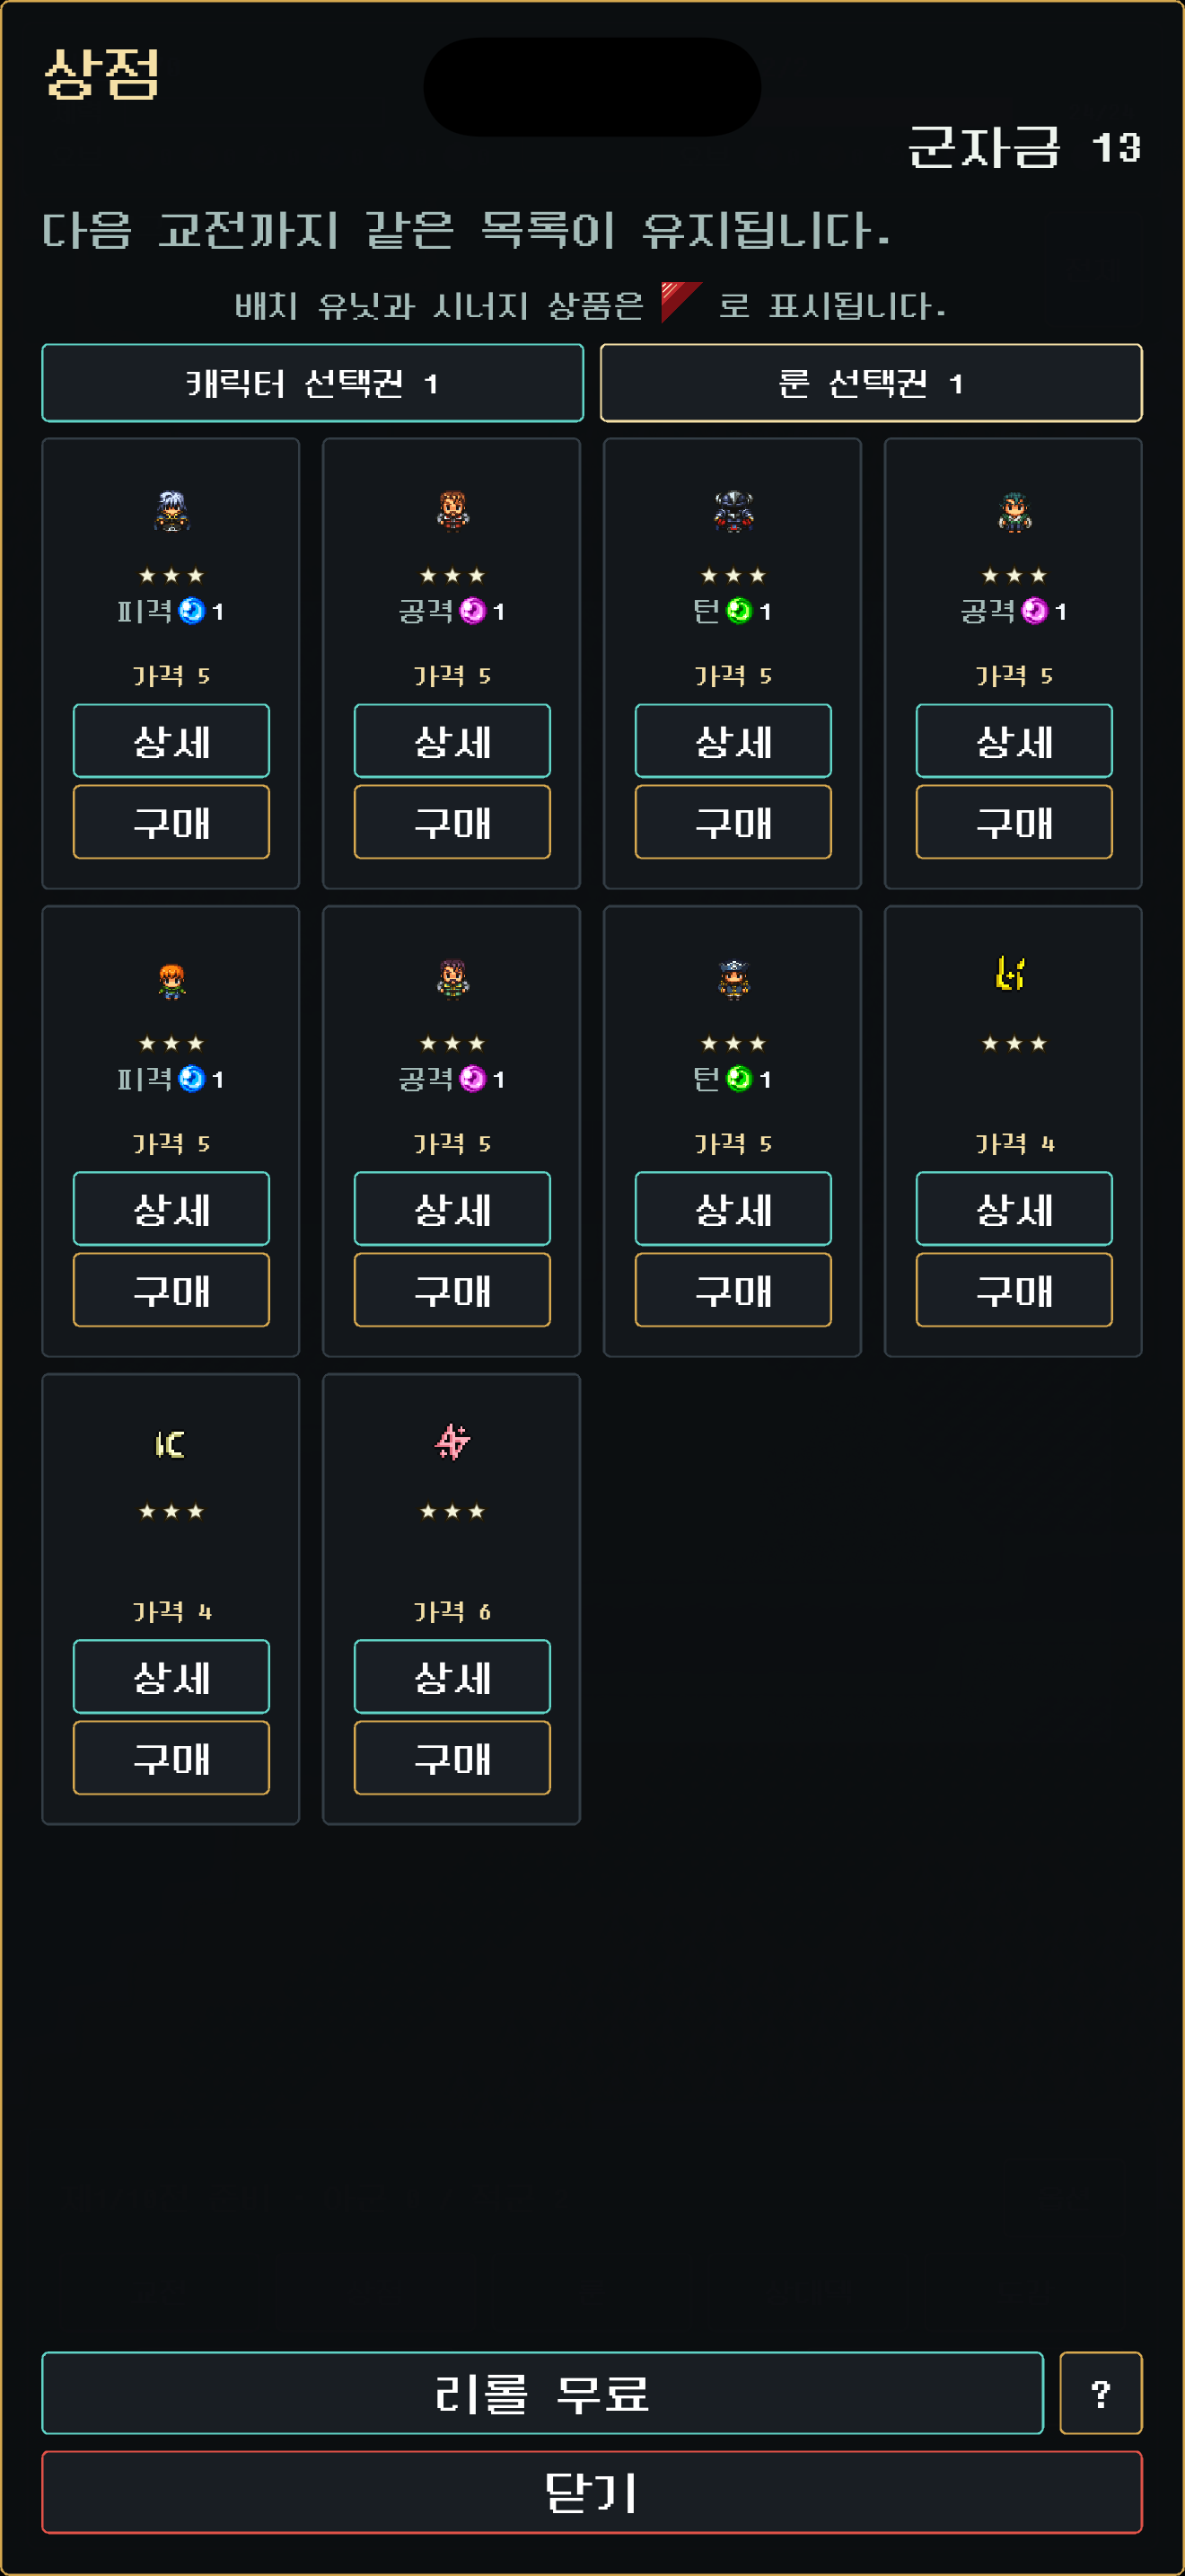This screenshot has width=1185, height=2576.
Task: Click 리롤 무료 reroll button
Action: (542, 2393)
